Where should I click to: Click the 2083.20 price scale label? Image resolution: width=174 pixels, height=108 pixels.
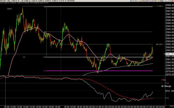click(x=170, y=44)
